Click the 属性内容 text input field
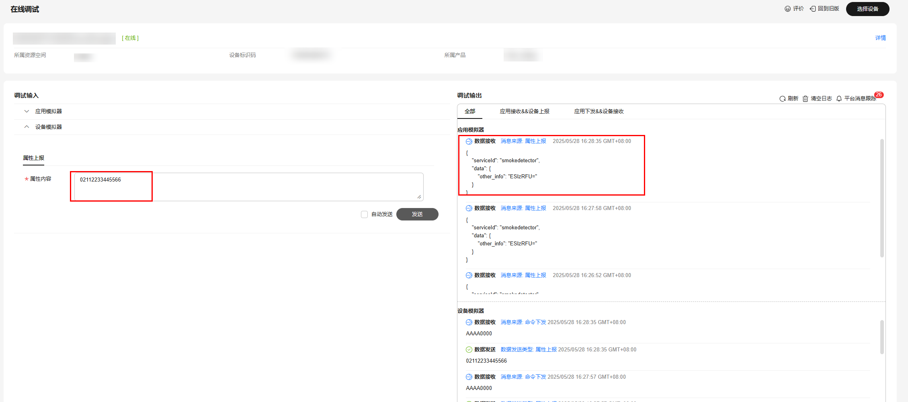Viewport: 908px width, 402px height. click(x=249, y=187)
